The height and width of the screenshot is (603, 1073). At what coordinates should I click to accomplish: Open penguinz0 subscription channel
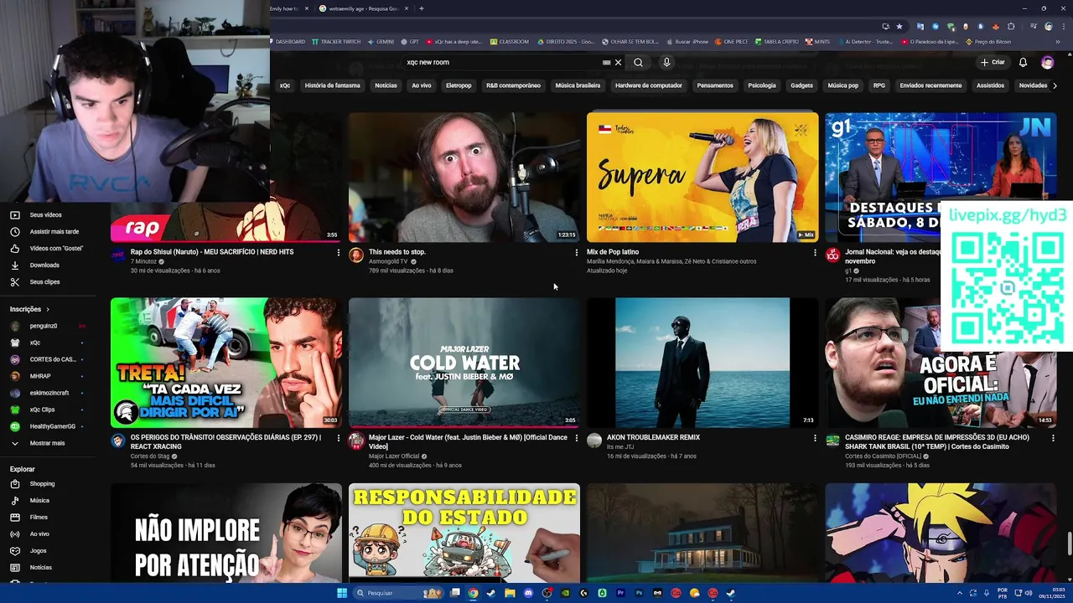(x=44, y=326)
